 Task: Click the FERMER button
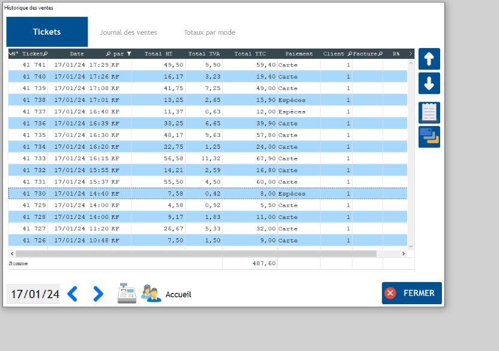[x=411, y=293]
